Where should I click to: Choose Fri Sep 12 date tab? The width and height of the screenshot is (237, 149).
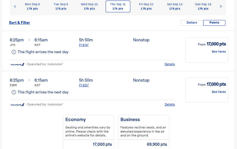[x=146, y=7]
